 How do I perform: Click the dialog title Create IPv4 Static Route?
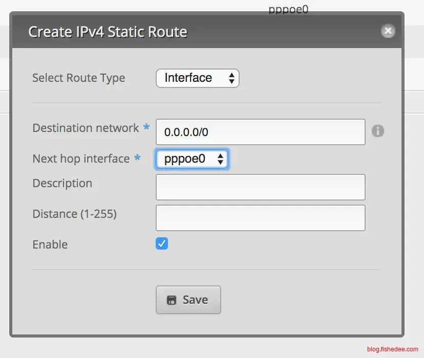tap(108, 32)
